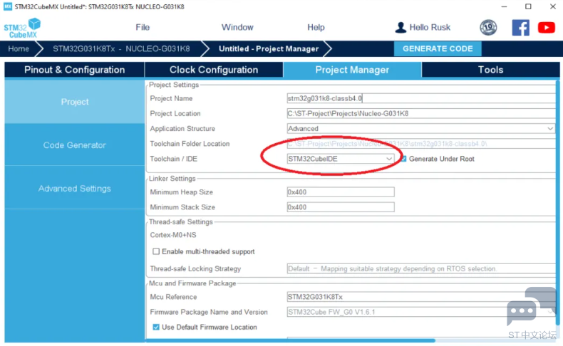Open the Firmware Package version dropdown
This screenshot has height=346, width=563.
pos(420,312)
